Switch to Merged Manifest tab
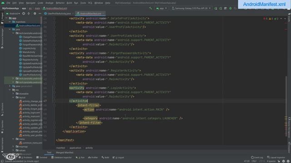Screen dimensions: 291x163 (65, 153)
